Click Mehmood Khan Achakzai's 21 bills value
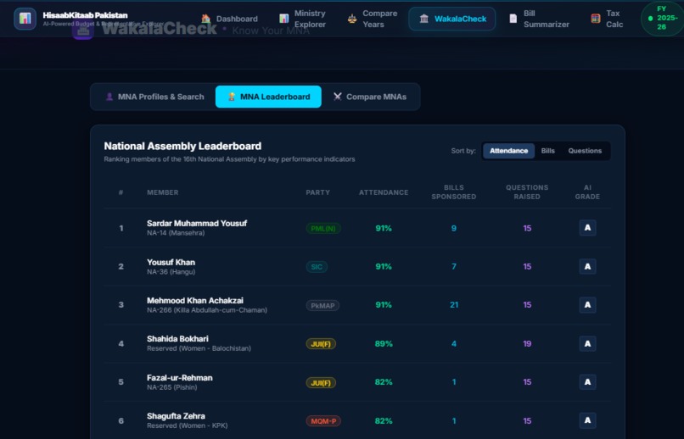Viewport: 684px width, 439px height. pos(454,305)
